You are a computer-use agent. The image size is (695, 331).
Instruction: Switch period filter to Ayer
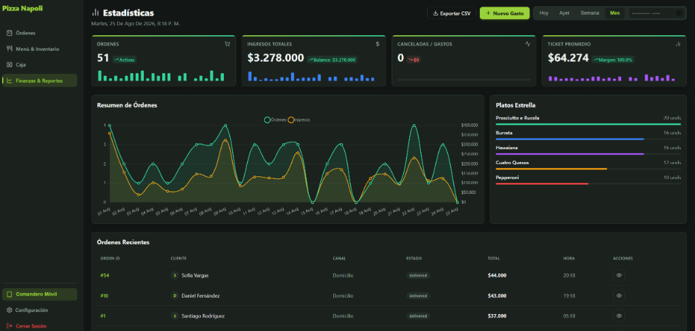point(564,14)
